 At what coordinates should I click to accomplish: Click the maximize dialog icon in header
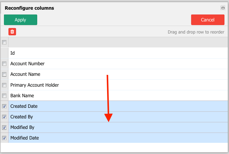[x=223, y=8]
